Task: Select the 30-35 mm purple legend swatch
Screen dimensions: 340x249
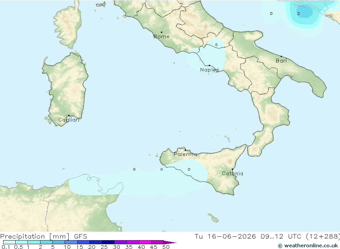Action: click(120, 242)
